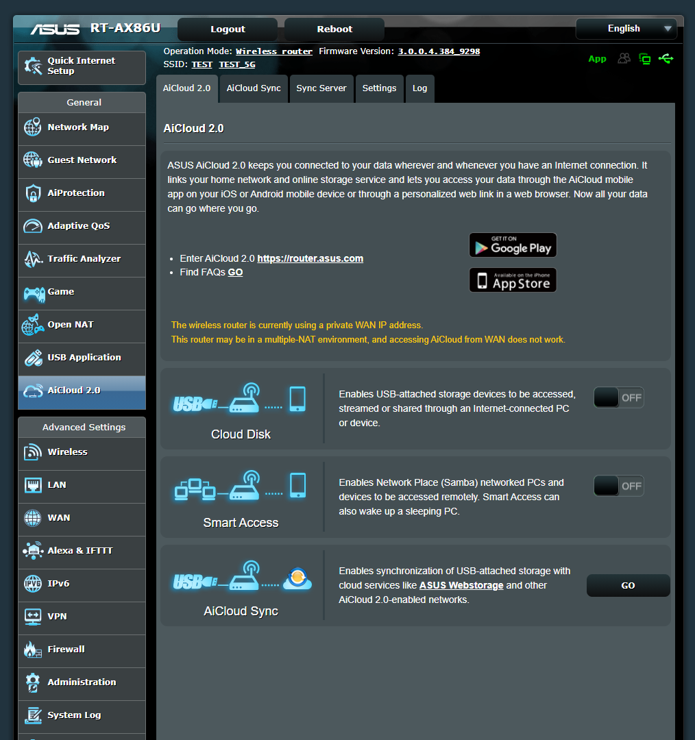Open Wireless settings under Advanced Settings
This screenshot has height=740, width=695.
pyautogui.click(x=67, y=454)
